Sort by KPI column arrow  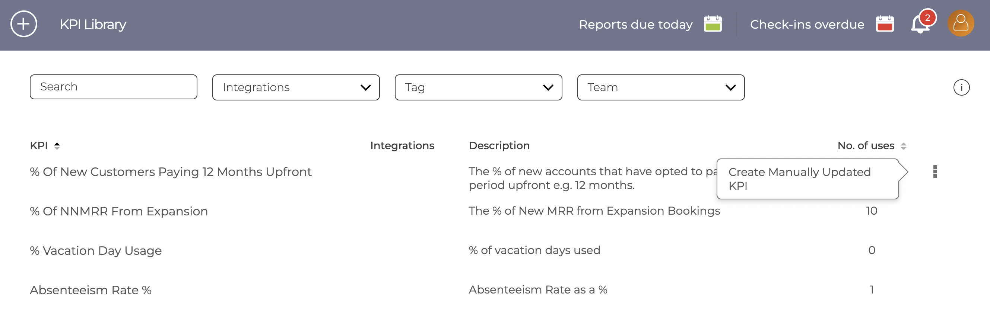(57, 146)
